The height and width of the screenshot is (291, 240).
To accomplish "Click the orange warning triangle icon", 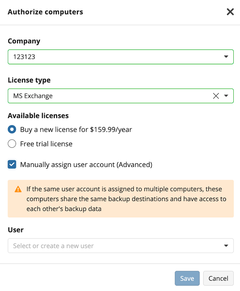I will [x=18, y=189].
